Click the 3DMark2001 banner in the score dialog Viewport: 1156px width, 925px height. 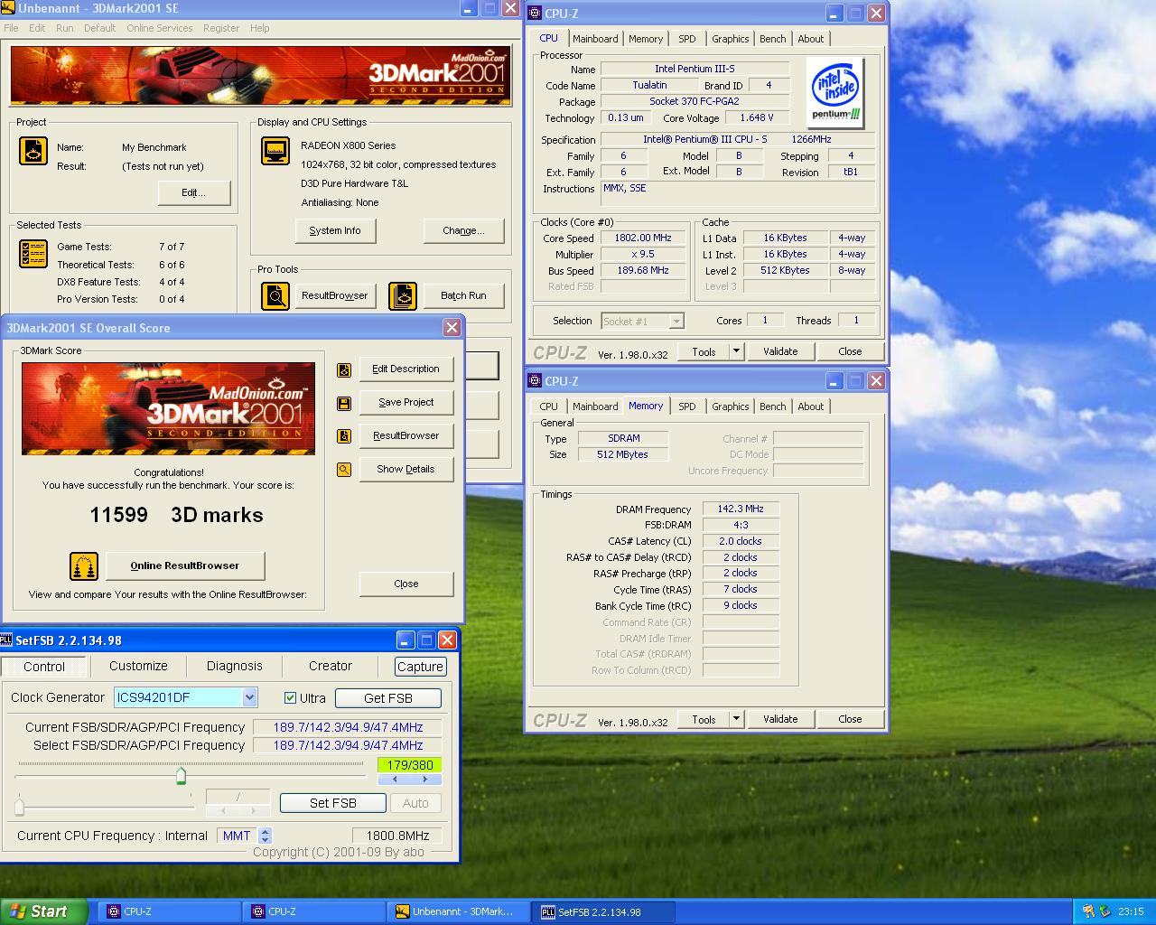(168, 408)
